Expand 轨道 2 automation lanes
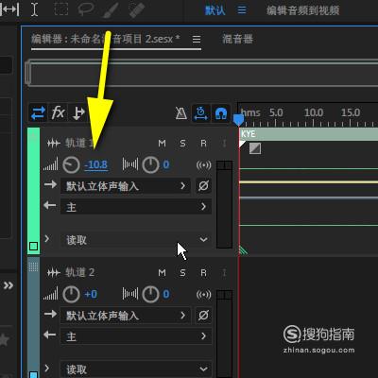Screen dimensions: 378x378 (47, 368)
